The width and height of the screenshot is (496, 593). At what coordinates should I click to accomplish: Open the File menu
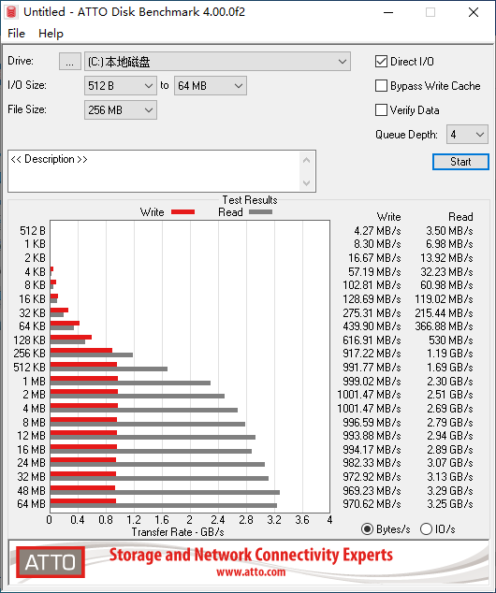pyautogui.click(x=16, y=34)
